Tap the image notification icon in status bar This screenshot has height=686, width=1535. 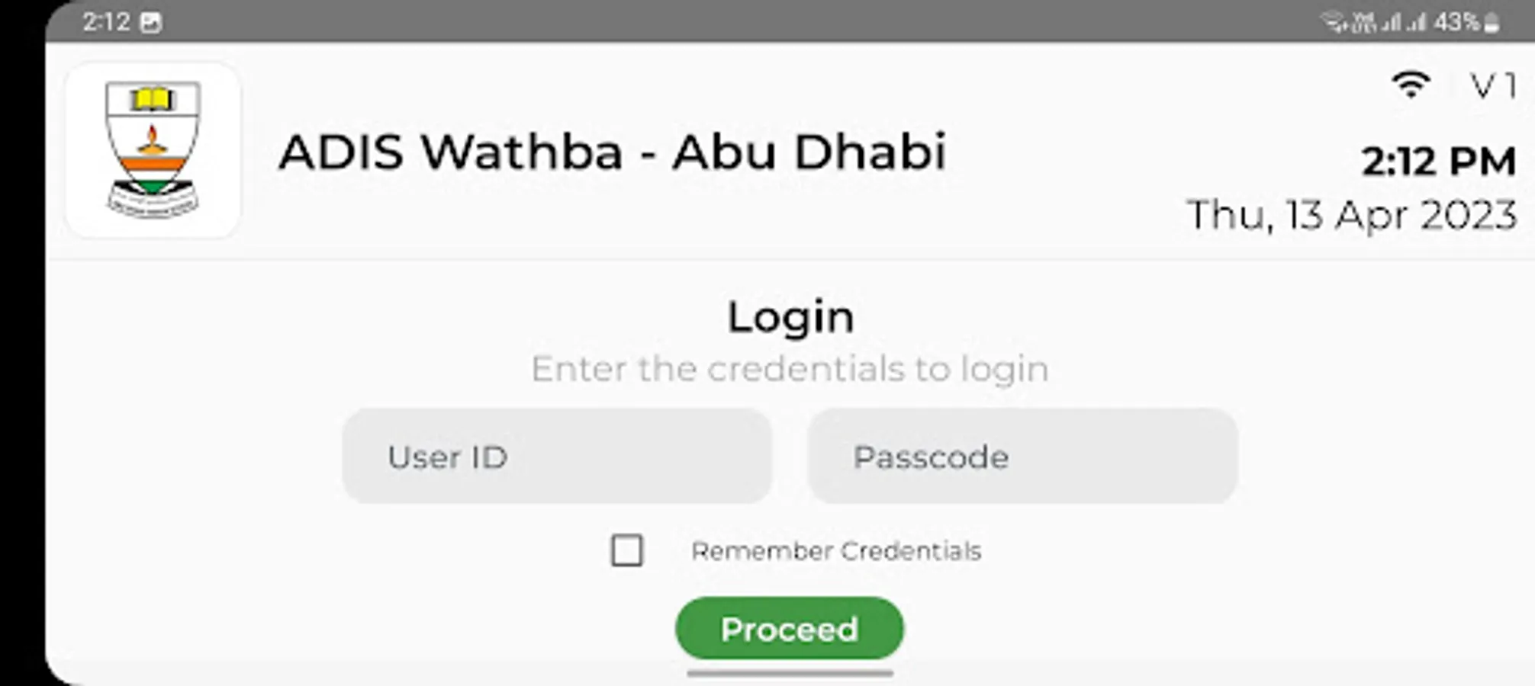(151, 23)
